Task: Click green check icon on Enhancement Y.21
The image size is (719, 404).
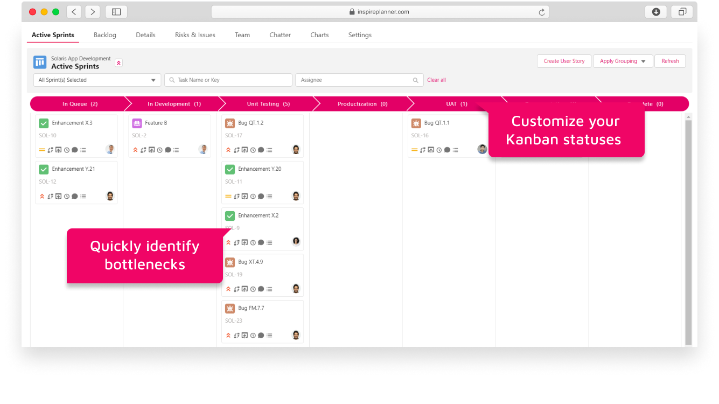Action: coord(44,169)
